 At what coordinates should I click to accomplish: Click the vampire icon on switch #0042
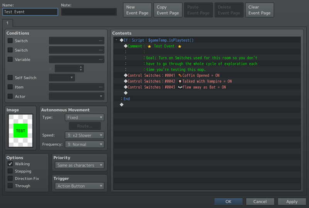coord(180,81)
